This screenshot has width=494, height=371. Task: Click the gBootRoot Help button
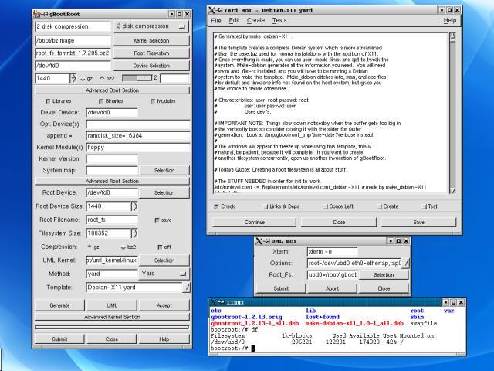164,339
